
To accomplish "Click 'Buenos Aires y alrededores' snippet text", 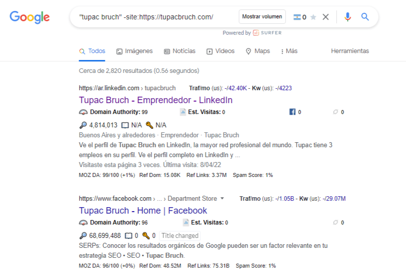I will pos(117,135).
